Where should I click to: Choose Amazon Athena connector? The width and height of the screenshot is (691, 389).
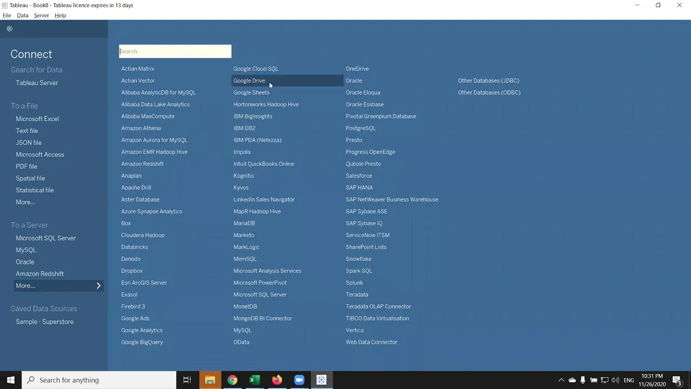141,128
